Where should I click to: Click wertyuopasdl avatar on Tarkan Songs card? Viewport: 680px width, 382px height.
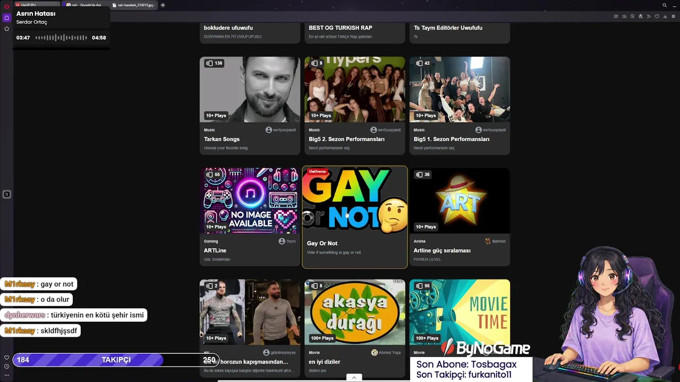[268, 130]
